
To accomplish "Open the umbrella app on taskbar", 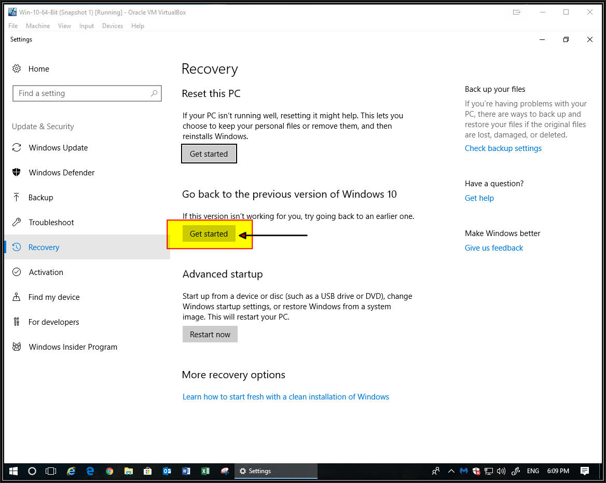I will [225, 471].
